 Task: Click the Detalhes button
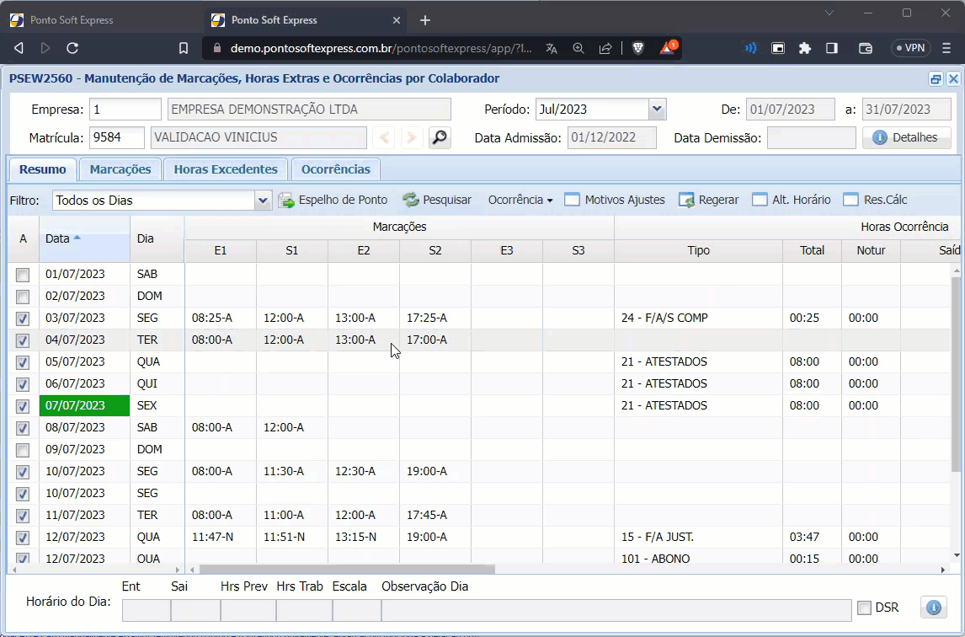906,137
